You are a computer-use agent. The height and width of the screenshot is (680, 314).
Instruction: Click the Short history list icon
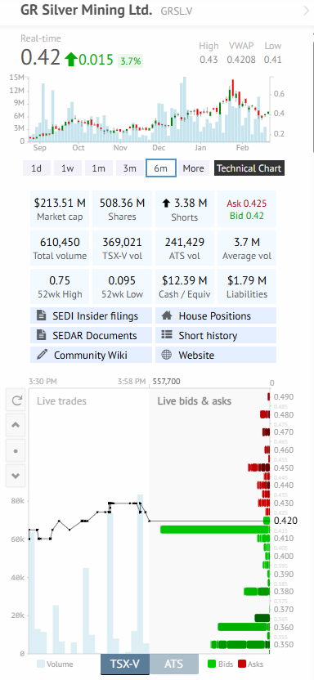167,335
